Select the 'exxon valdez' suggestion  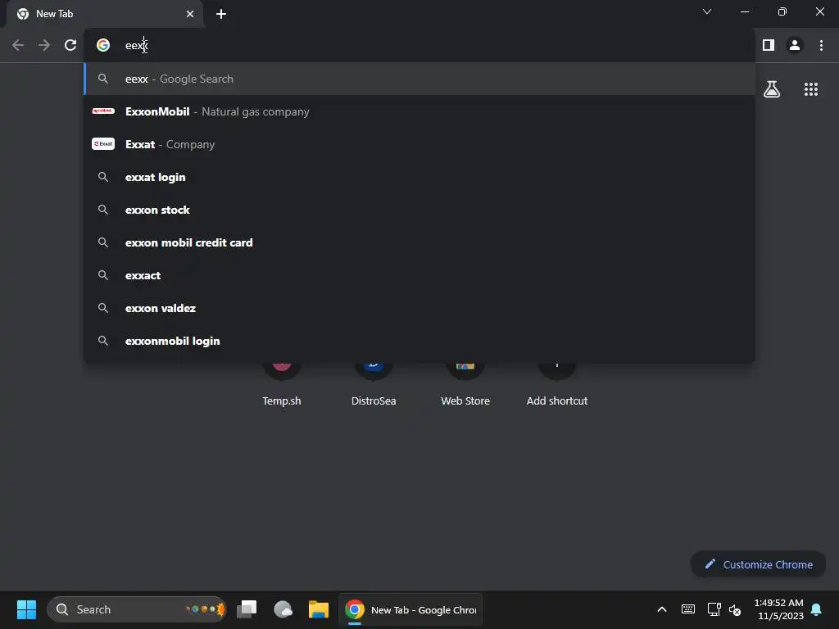[x=419, y=308]
